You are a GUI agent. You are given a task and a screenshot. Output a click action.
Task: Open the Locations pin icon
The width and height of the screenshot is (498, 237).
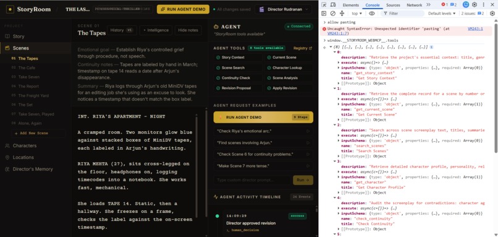7,157
